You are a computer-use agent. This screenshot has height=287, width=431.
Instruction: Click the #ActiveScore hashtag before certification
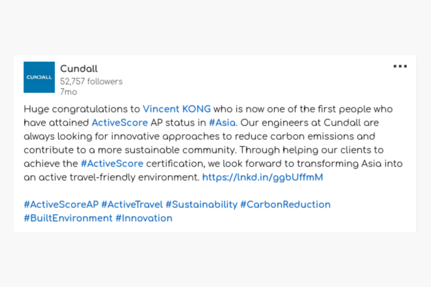[x=112, y=163]
